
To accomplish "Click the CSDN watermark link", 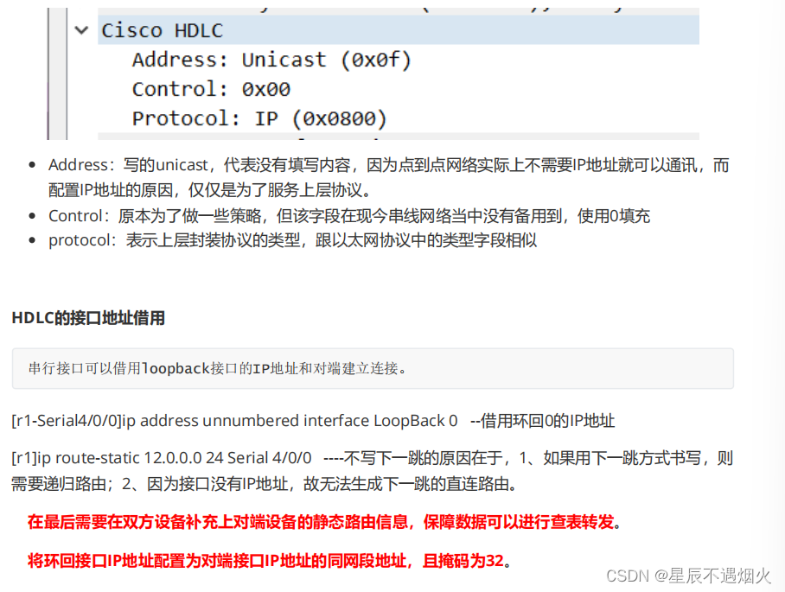I will tap(625, 576).
